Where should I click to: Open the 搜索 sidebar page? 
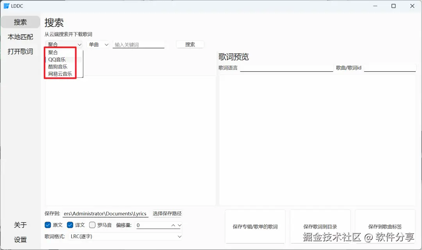click(20, 22)
